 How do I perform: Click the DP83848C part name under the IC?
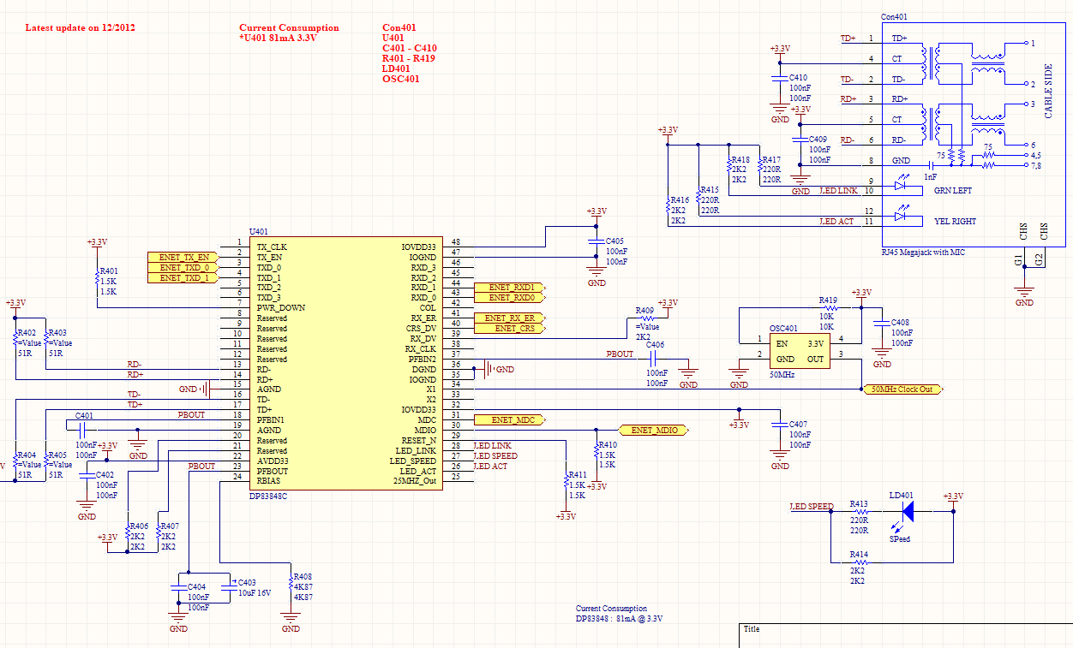point(268,496)
